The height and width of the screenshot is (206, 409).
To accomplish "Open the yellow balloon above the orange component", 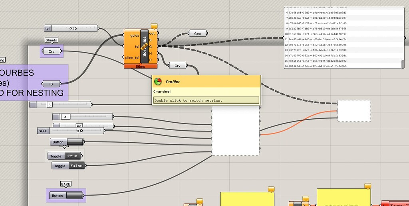I will click(154, 26).
